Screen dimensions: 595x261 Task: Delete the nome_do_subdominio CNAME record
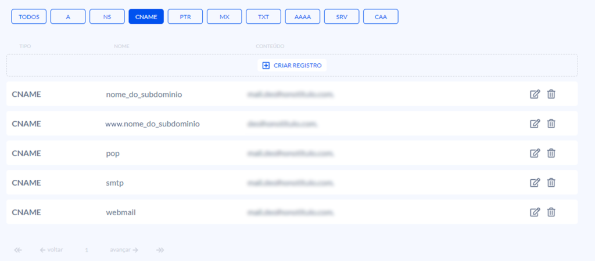click(551, 94)
